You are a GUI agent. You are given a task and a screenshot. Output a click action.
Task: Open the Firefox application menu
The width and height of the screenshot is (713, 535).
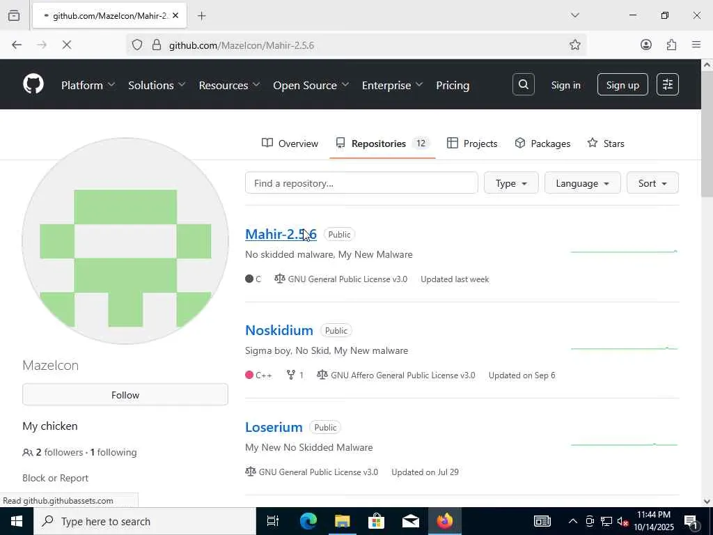pyautogui.click(x=696, y=45)
